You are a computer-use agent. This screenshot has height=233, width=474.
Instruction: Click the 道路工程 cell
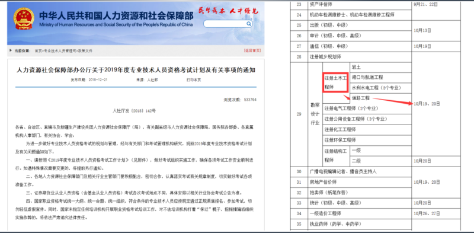point(381,98)
